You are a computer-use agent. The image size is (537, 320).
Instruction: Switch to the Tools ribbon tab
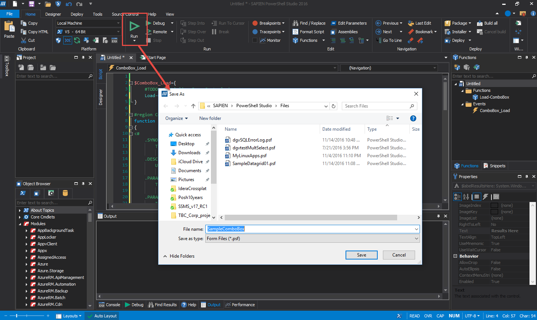tap(98, 14)
